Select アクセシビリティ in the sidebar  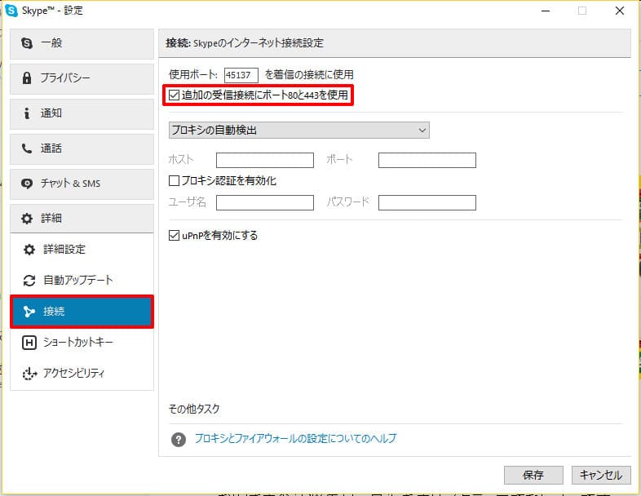82,374
